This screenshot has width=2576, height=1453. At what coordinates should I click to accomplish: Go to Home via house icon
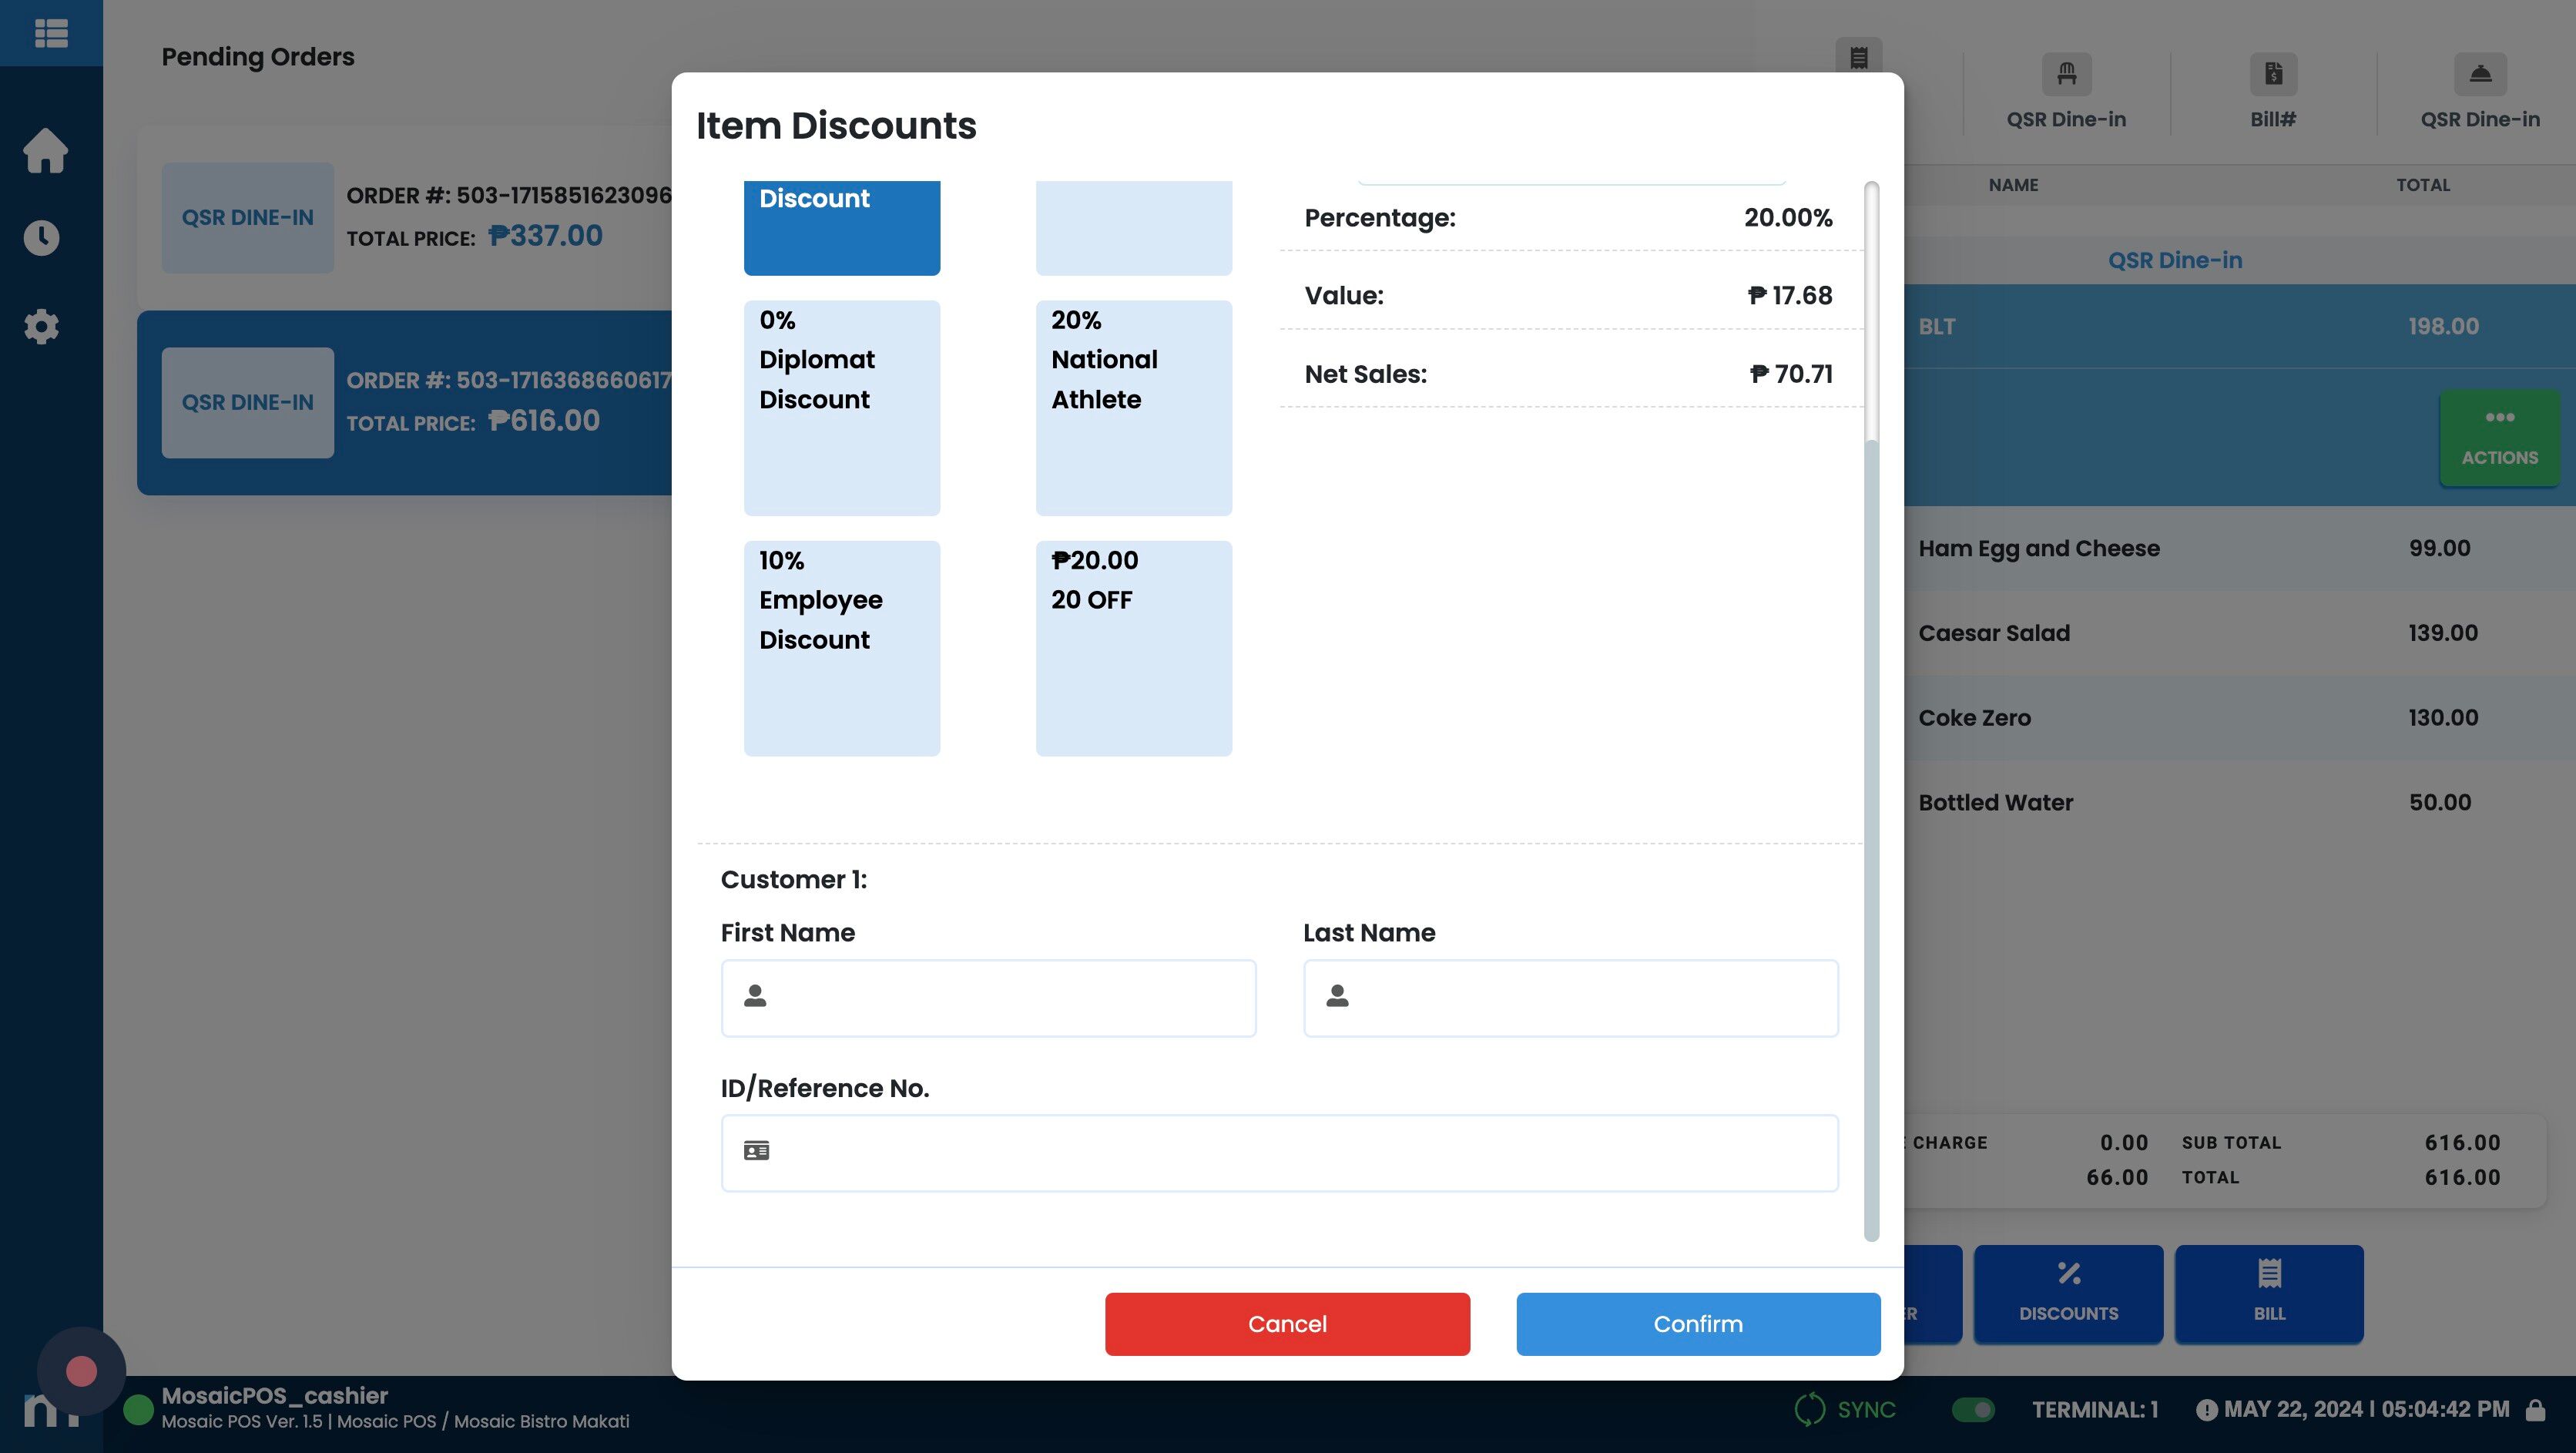45,151
